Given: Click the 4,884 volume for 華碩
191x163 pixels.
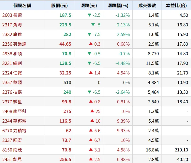Looking at the screenshot, I should click(x=153, y=82).
